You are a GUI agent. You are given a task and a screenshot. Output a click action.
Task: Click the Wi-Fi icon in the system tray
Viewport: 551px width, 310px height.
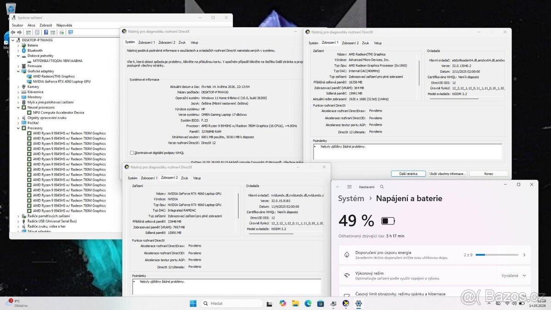[x=506, y=303]
